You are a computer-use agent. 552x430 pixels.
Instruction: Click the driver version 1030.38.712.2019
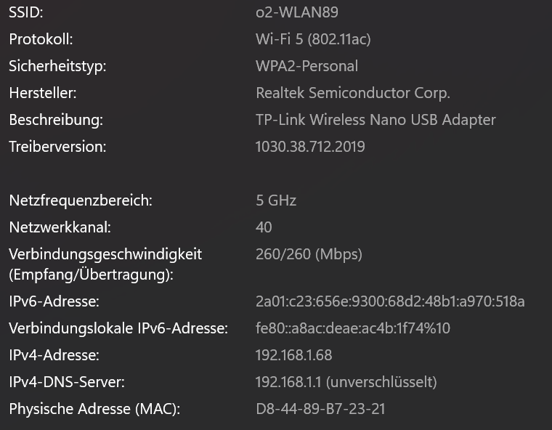[310, 147]
